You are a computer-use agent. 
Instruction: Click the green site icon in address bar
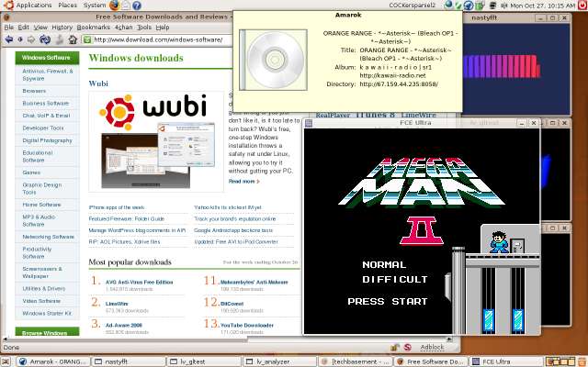click(87, 39)
